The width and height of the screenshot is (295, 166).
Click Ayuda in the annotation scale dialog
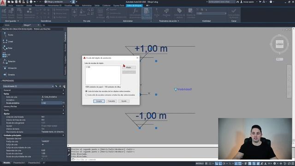124,101
